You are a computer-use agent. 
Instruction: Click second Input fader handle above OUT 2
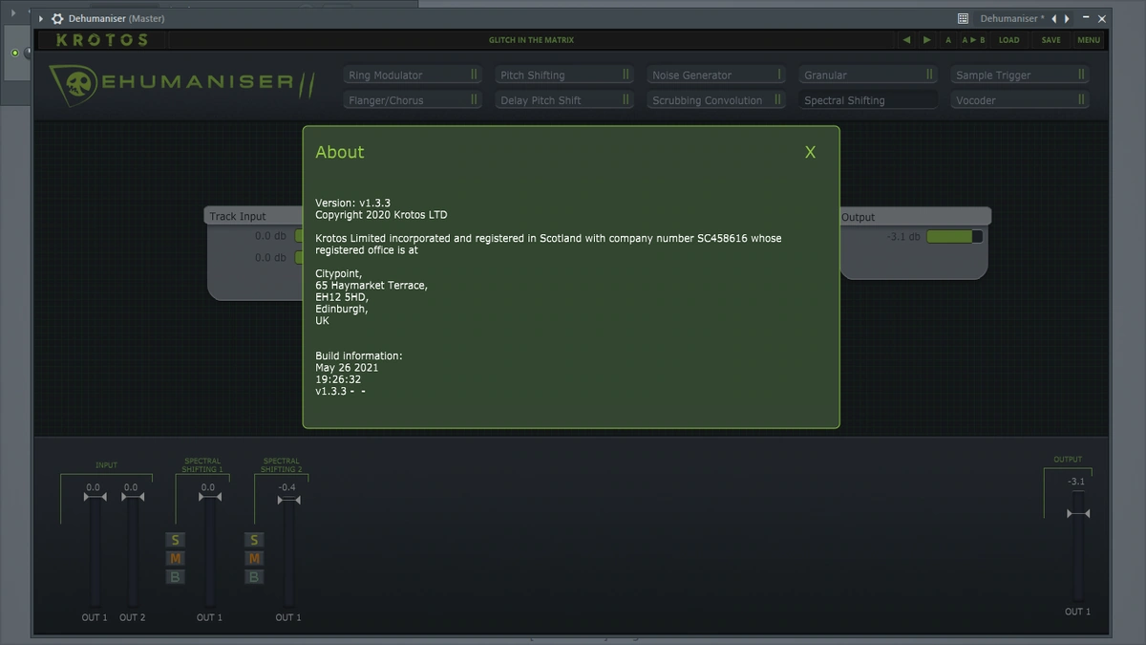pyautogui.click(x=131, y=497)
